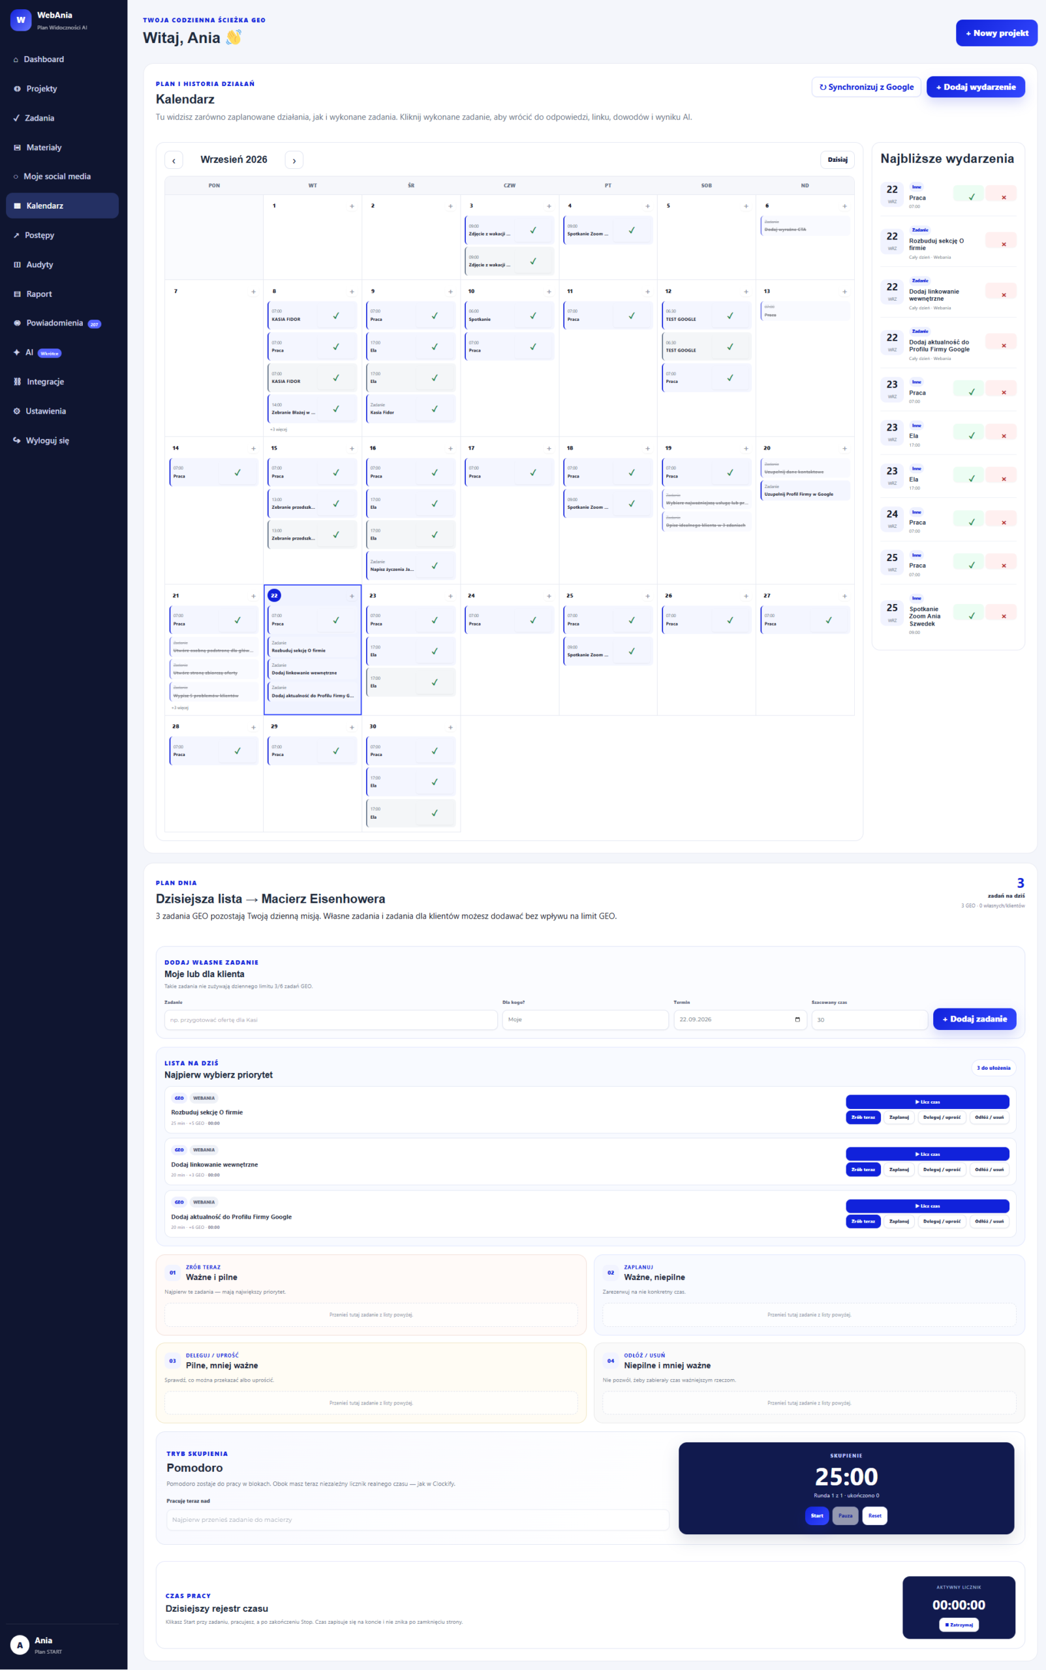
Task: Click Synchronizuj z Google button
Action: point(866,87)
